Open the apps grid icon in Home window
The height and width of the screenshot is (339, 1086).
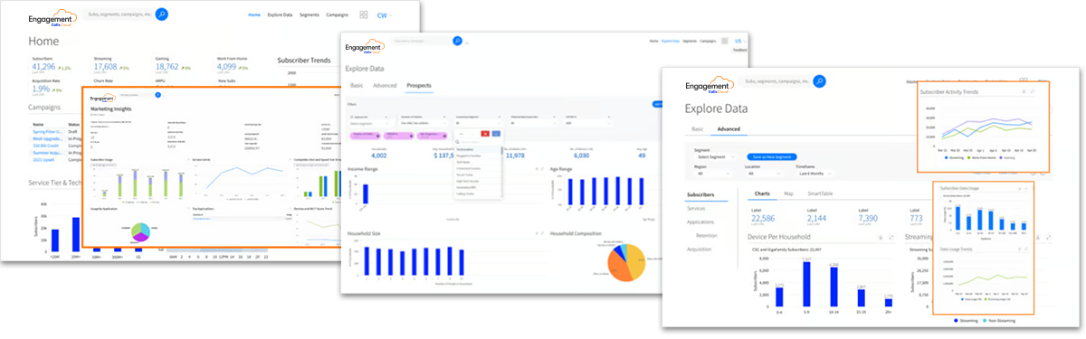[363, 15]
